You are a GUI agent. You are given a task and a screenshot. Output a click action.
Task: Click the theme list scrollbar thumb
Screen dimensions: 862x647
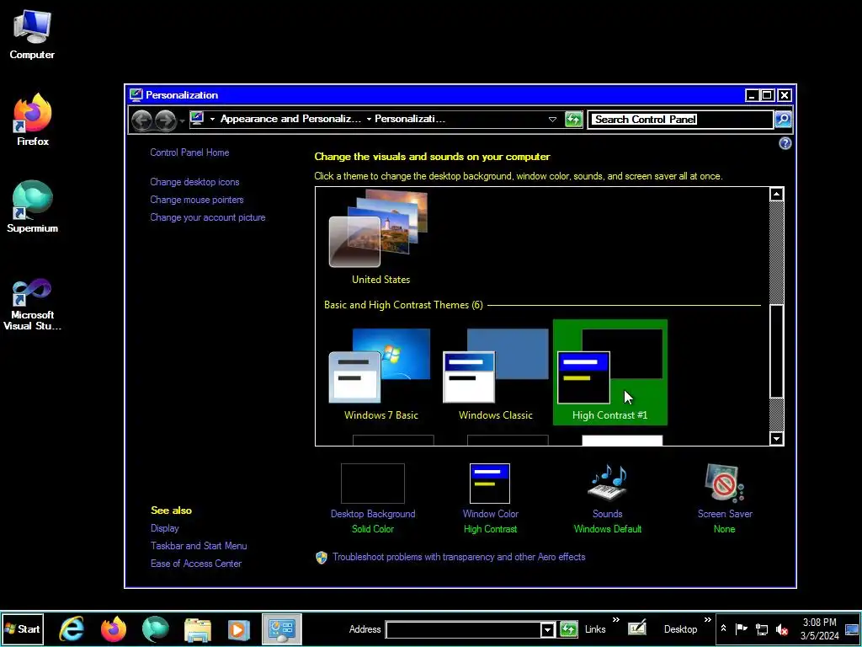click(776, 351)
